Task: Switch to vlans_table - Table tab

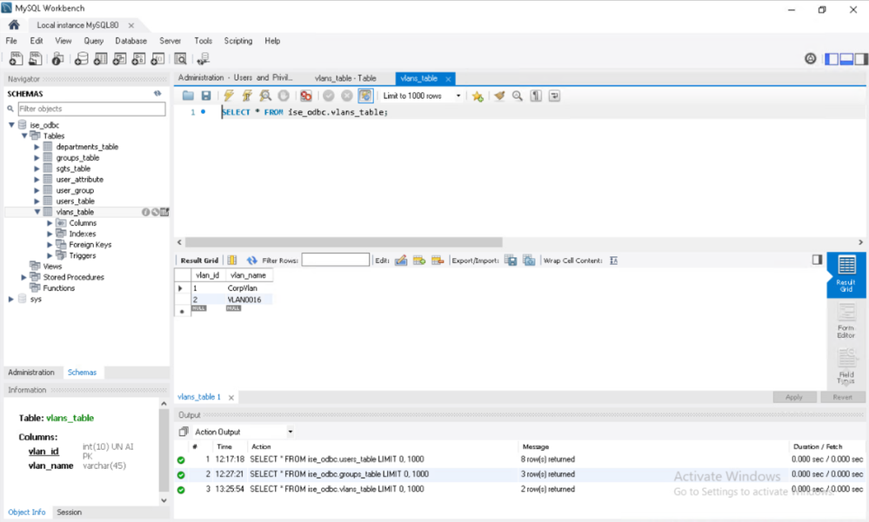Action: point(345,78)
